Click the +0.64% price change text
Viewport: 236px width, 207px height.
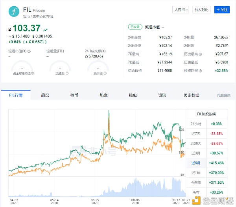(15, 42)
